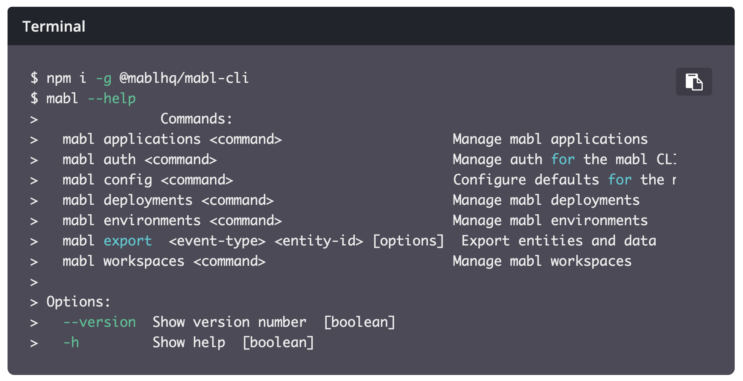Viewport: 743px width, 381px height.
Task: Select the Terminal title bar label
Action: (54, 26)
